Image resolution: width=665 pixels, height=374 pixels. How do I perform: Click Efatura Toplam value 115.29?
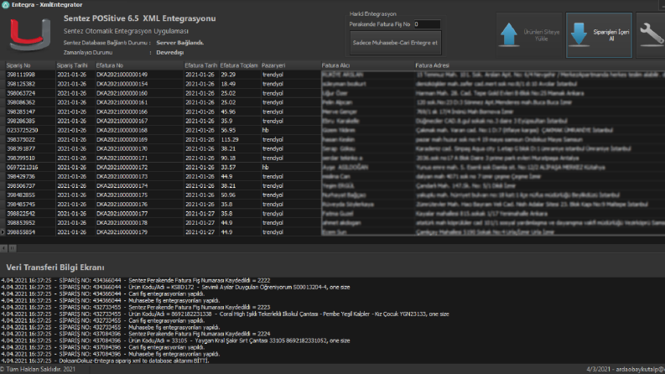230,139
